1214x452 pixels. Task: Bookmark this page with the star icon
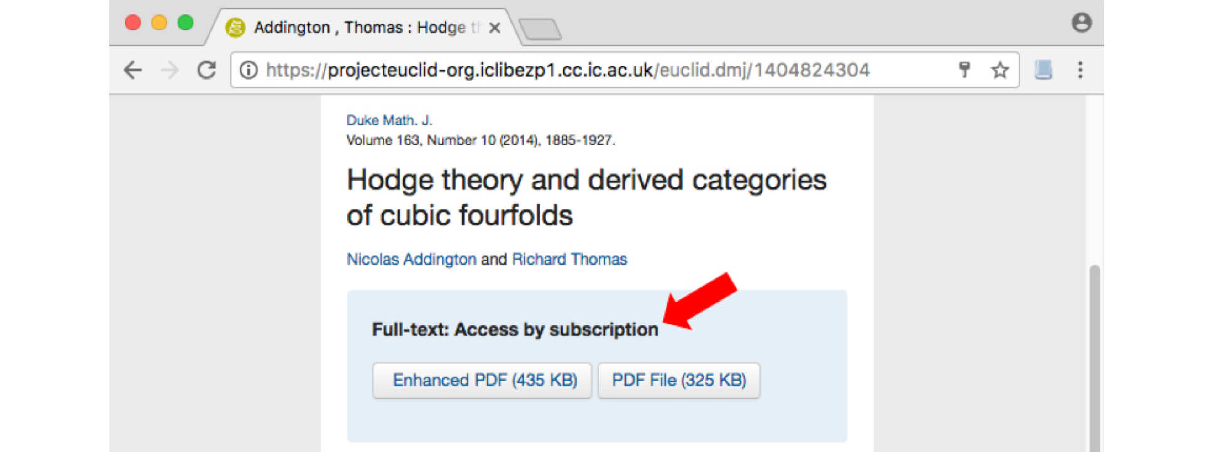pyautogui.click(x=1000, y=70)
